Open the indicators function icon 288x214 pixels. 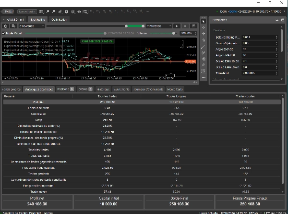pyautogui.click(x=67, y=12)
